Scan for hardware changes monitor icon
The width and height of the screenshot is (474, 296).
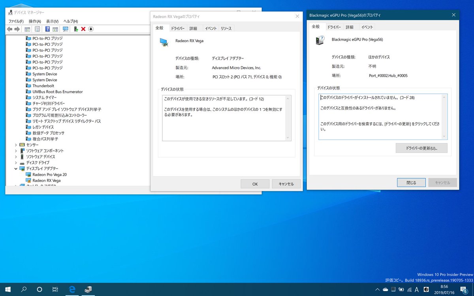(66, 29)
